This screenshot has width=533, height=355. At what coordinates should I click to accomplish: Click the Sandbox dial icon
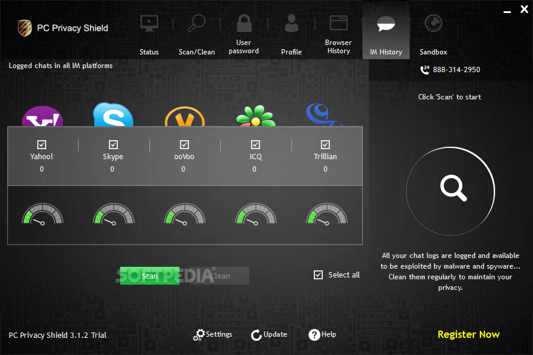434,24
